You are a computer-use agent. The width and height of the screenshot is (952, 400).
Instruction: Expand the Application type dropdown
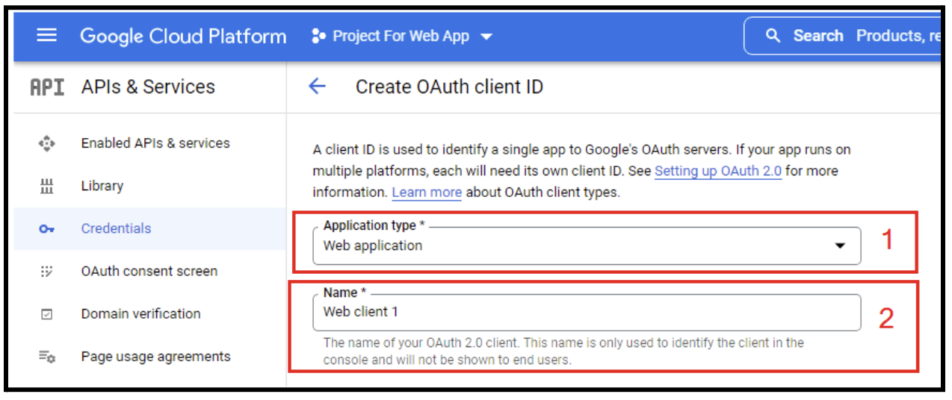click(x=587, y=246)
